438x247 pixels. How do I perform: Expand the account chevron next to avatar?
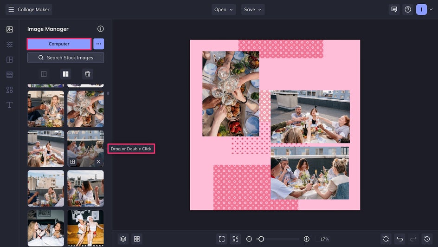[x=432, y=9]
